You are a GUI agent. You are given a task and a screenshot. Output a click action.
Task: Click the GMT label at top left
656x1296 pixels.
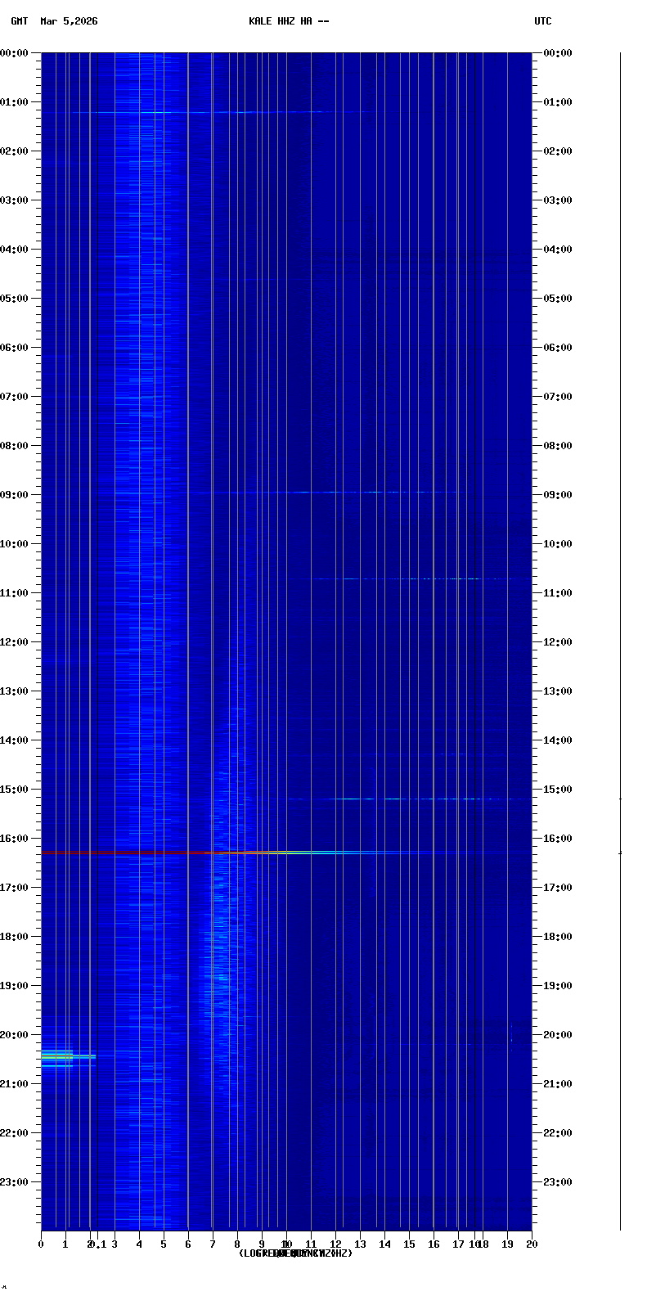(19, 21)
